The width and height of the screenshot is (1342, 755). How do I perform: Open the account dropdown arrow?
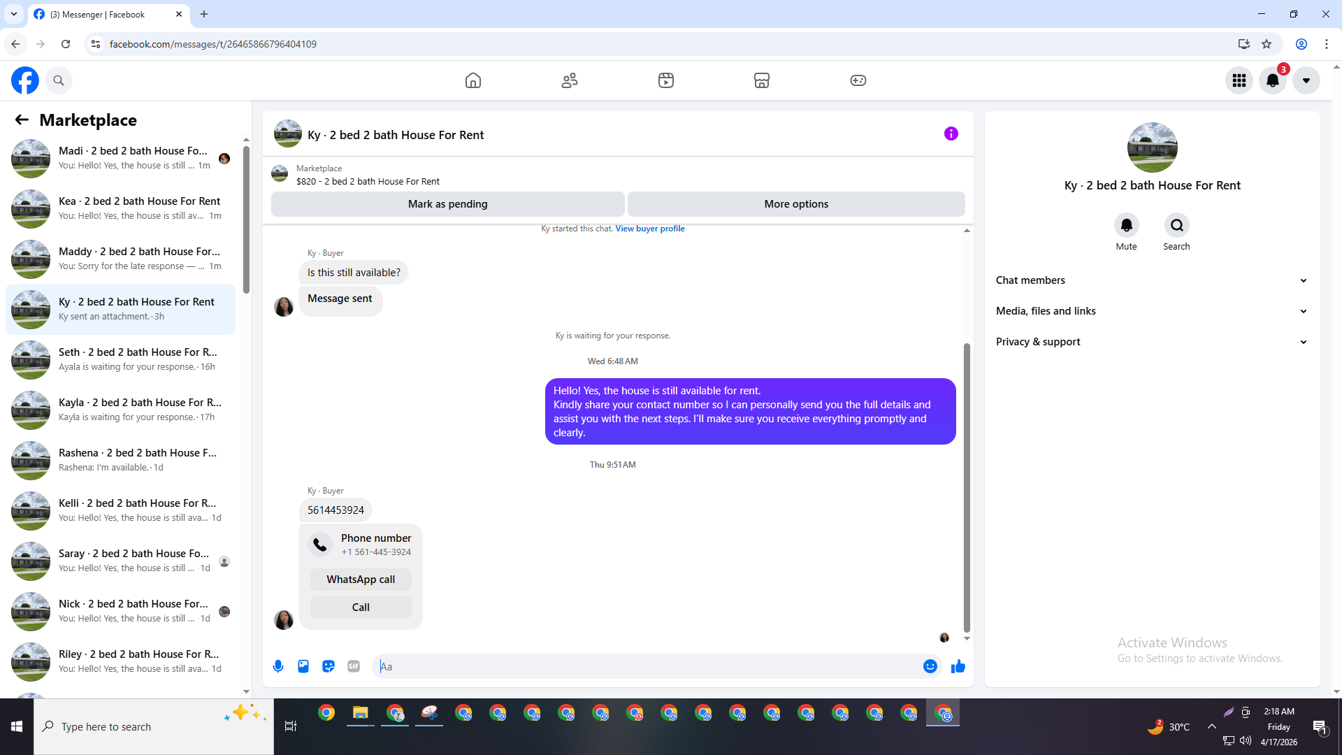tap(1306, 80)
